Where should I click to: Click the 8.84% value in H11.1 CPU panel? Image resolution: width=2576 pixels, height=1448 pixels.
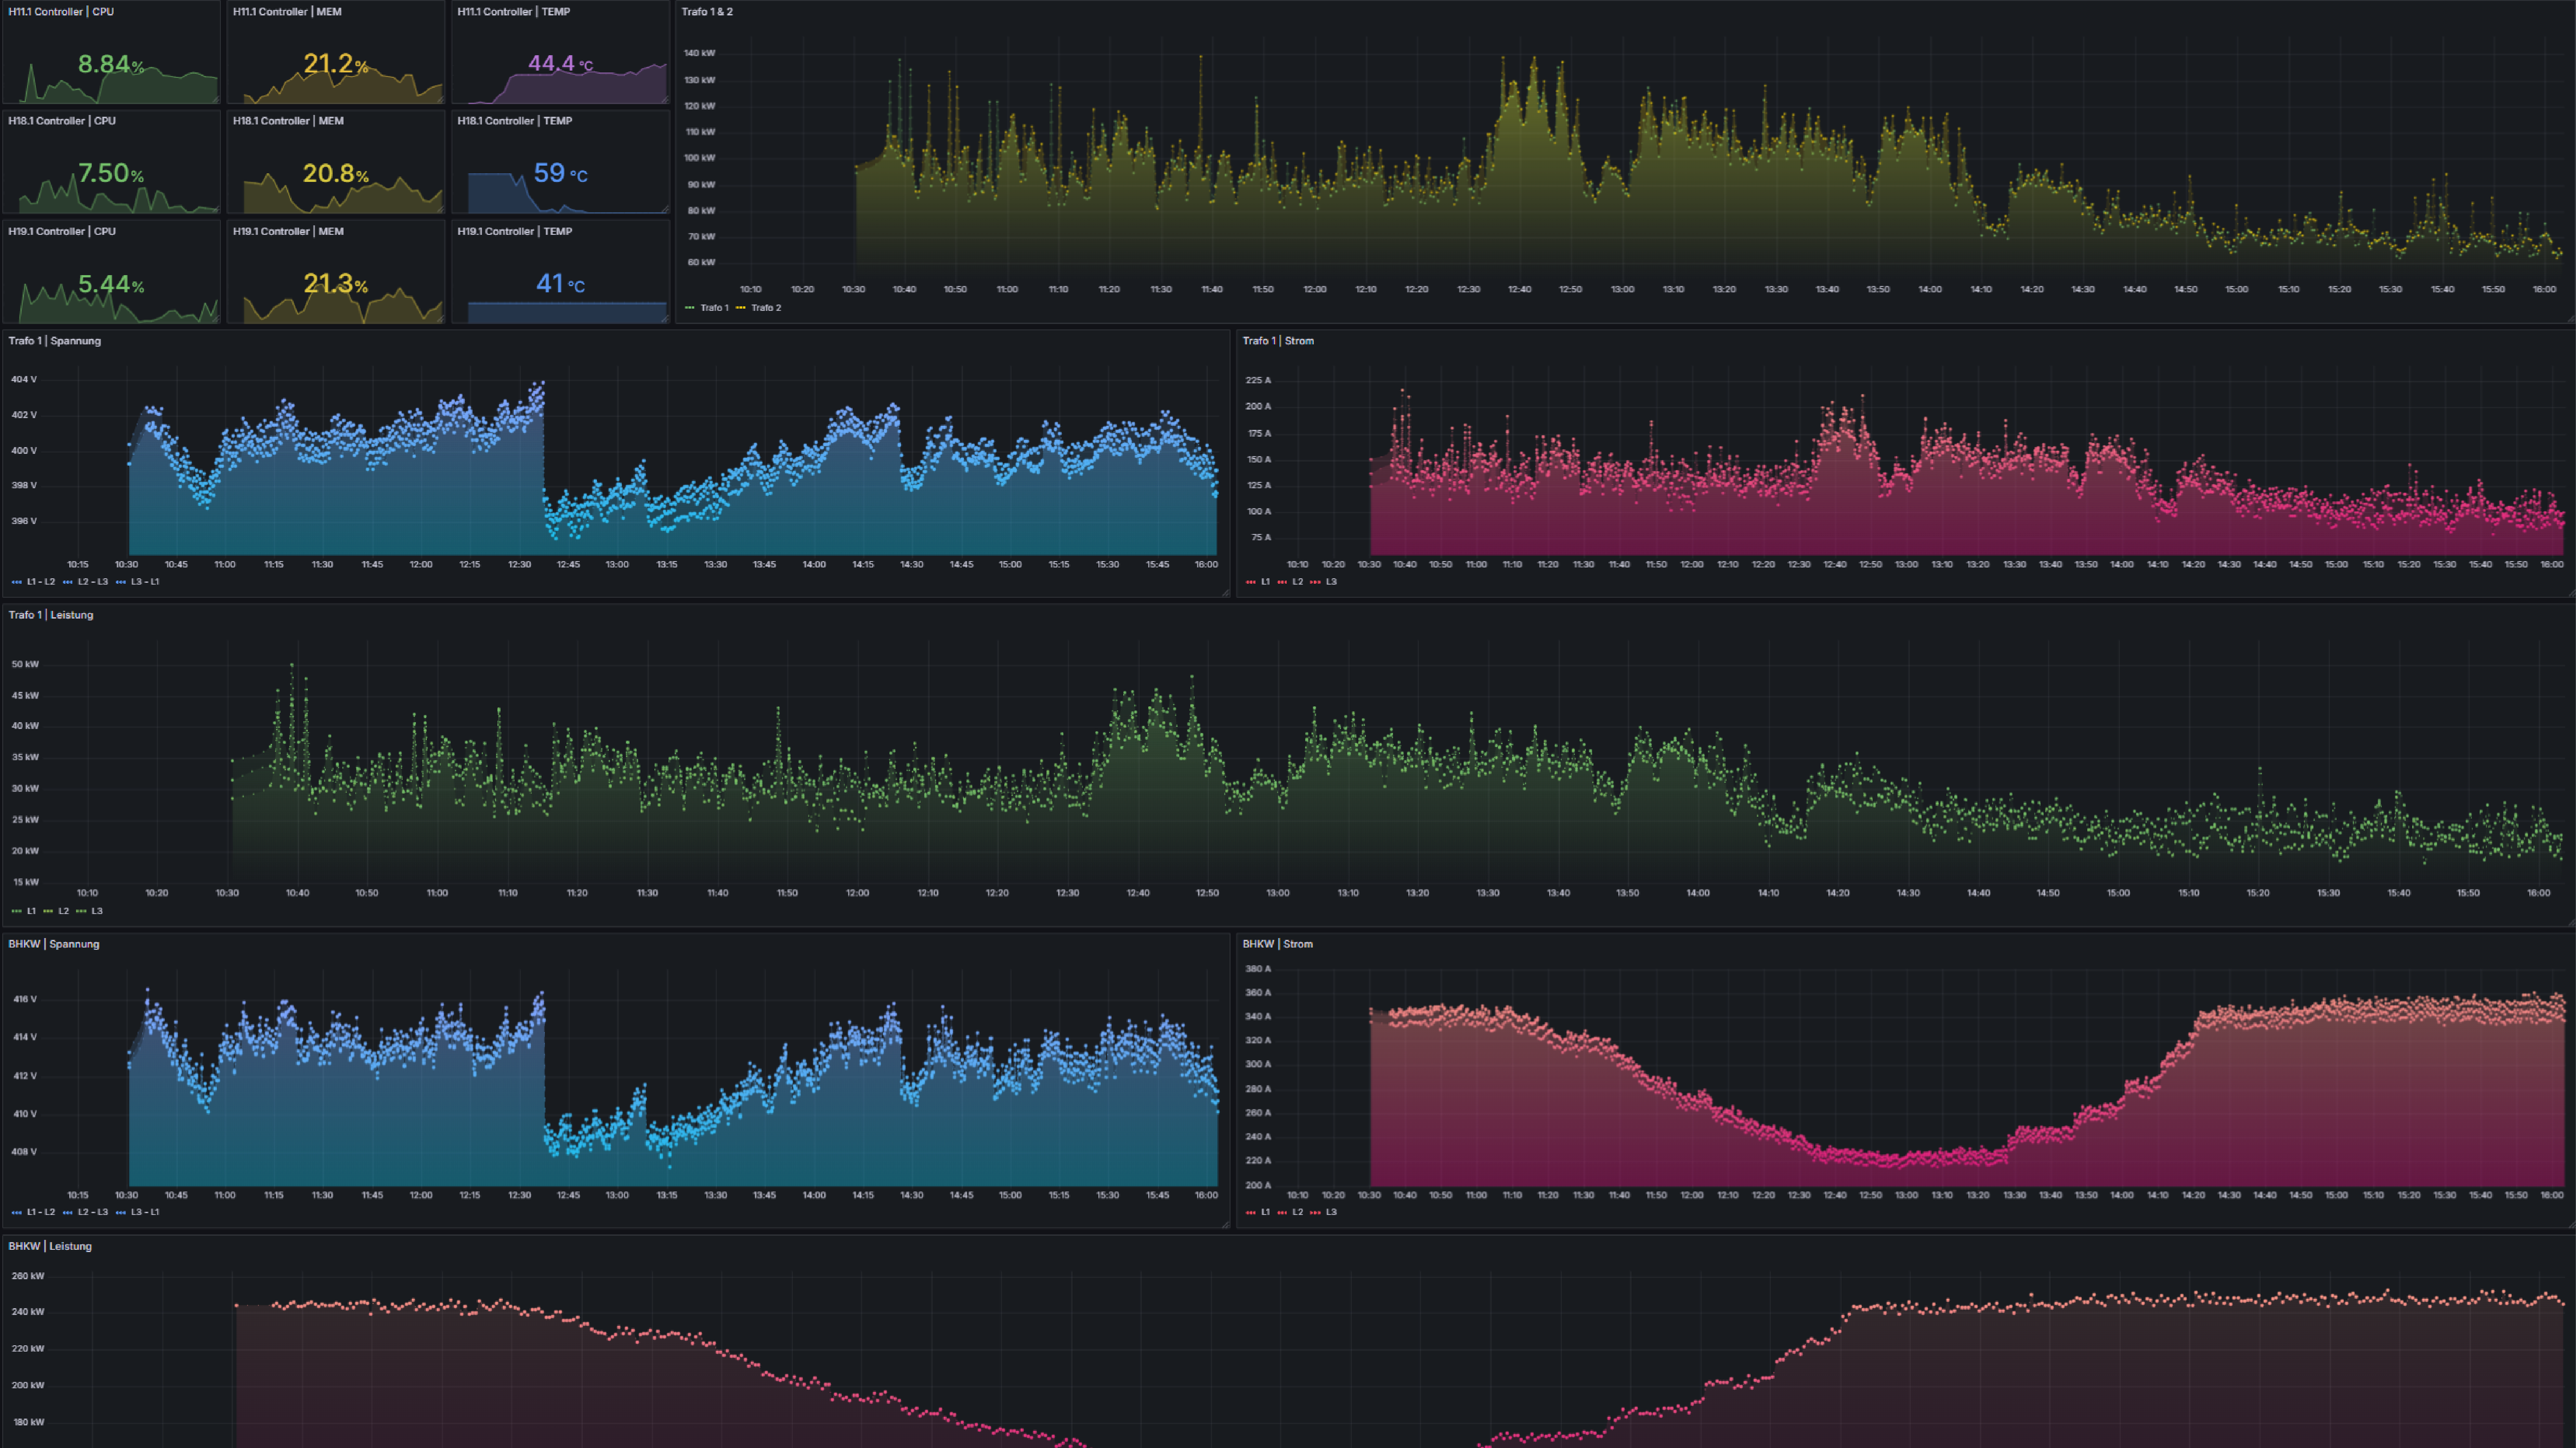click(111, 65)
